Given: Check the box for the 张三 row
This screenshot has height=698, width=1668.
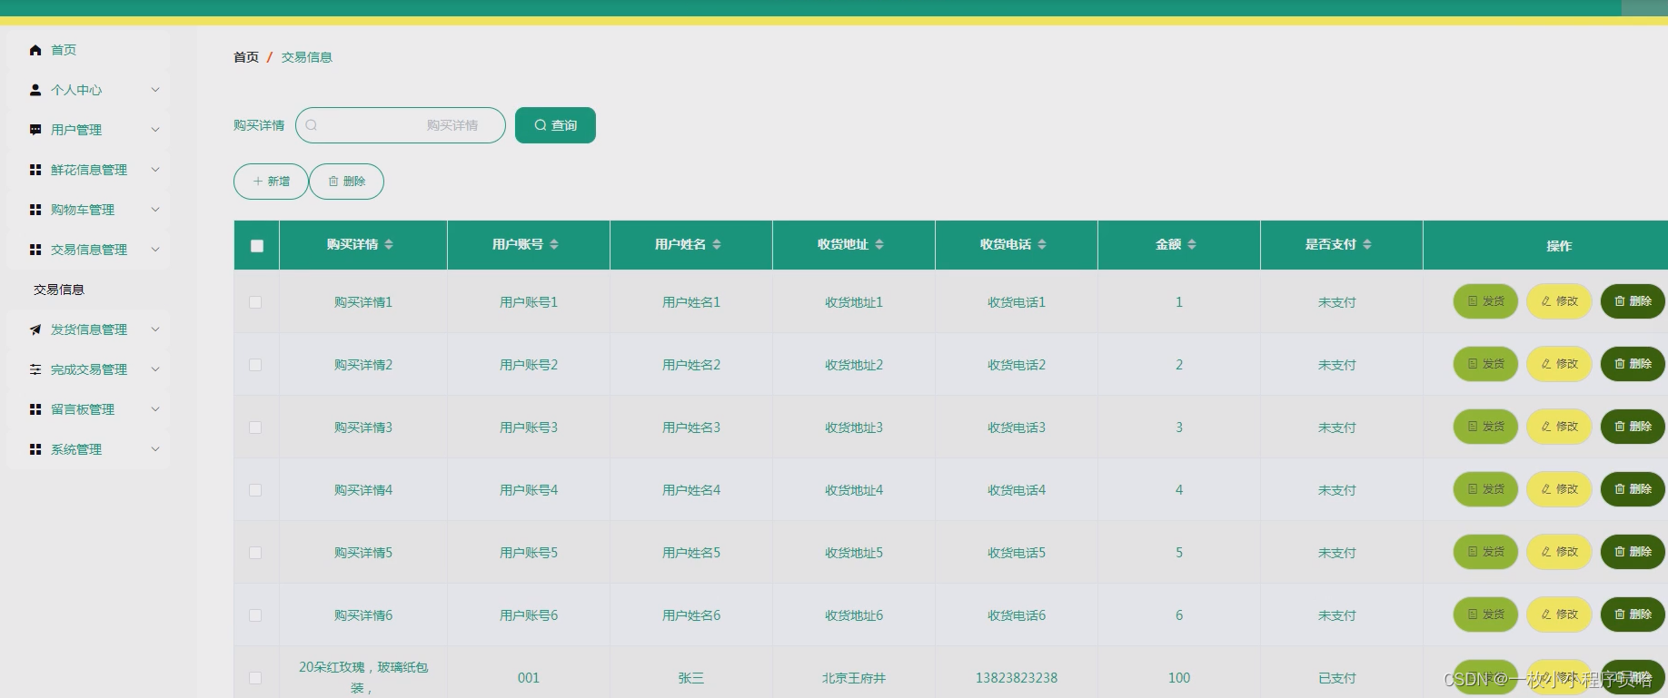Looking at the screenshot, I should [x=255, y=678].
